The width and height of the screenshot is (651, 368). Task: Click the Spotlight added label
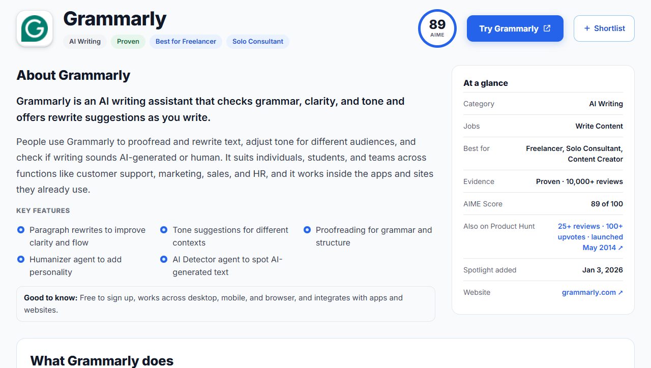point(490,270)
